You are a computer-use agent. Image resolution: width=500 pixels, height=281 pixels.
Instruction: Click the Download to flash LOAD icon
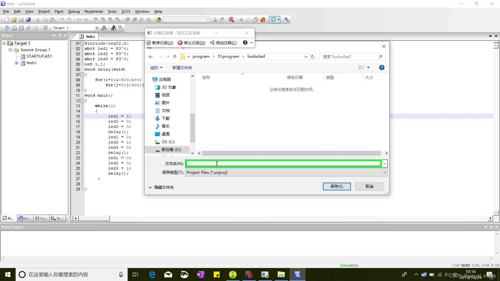point(45,28)
